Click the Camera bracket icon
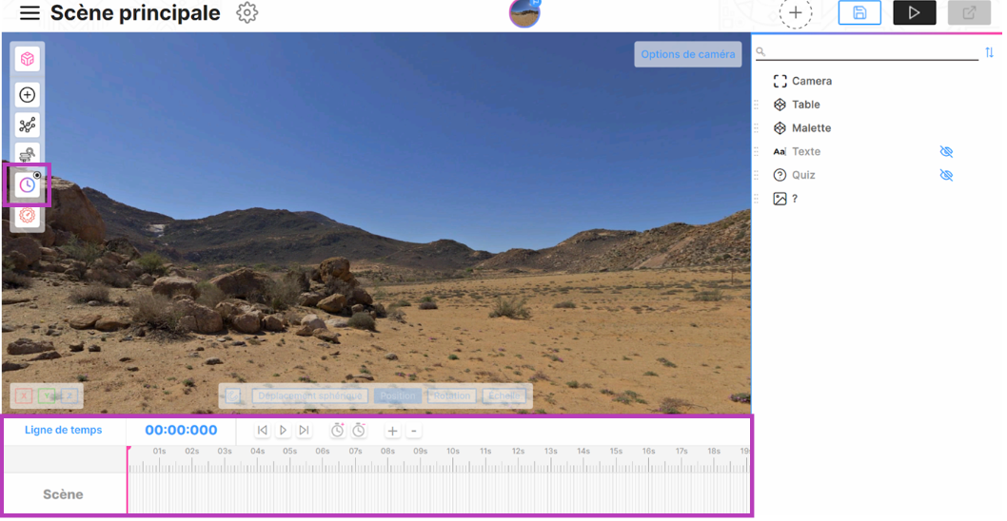1007x521 pixels. [x=780, y=81]
